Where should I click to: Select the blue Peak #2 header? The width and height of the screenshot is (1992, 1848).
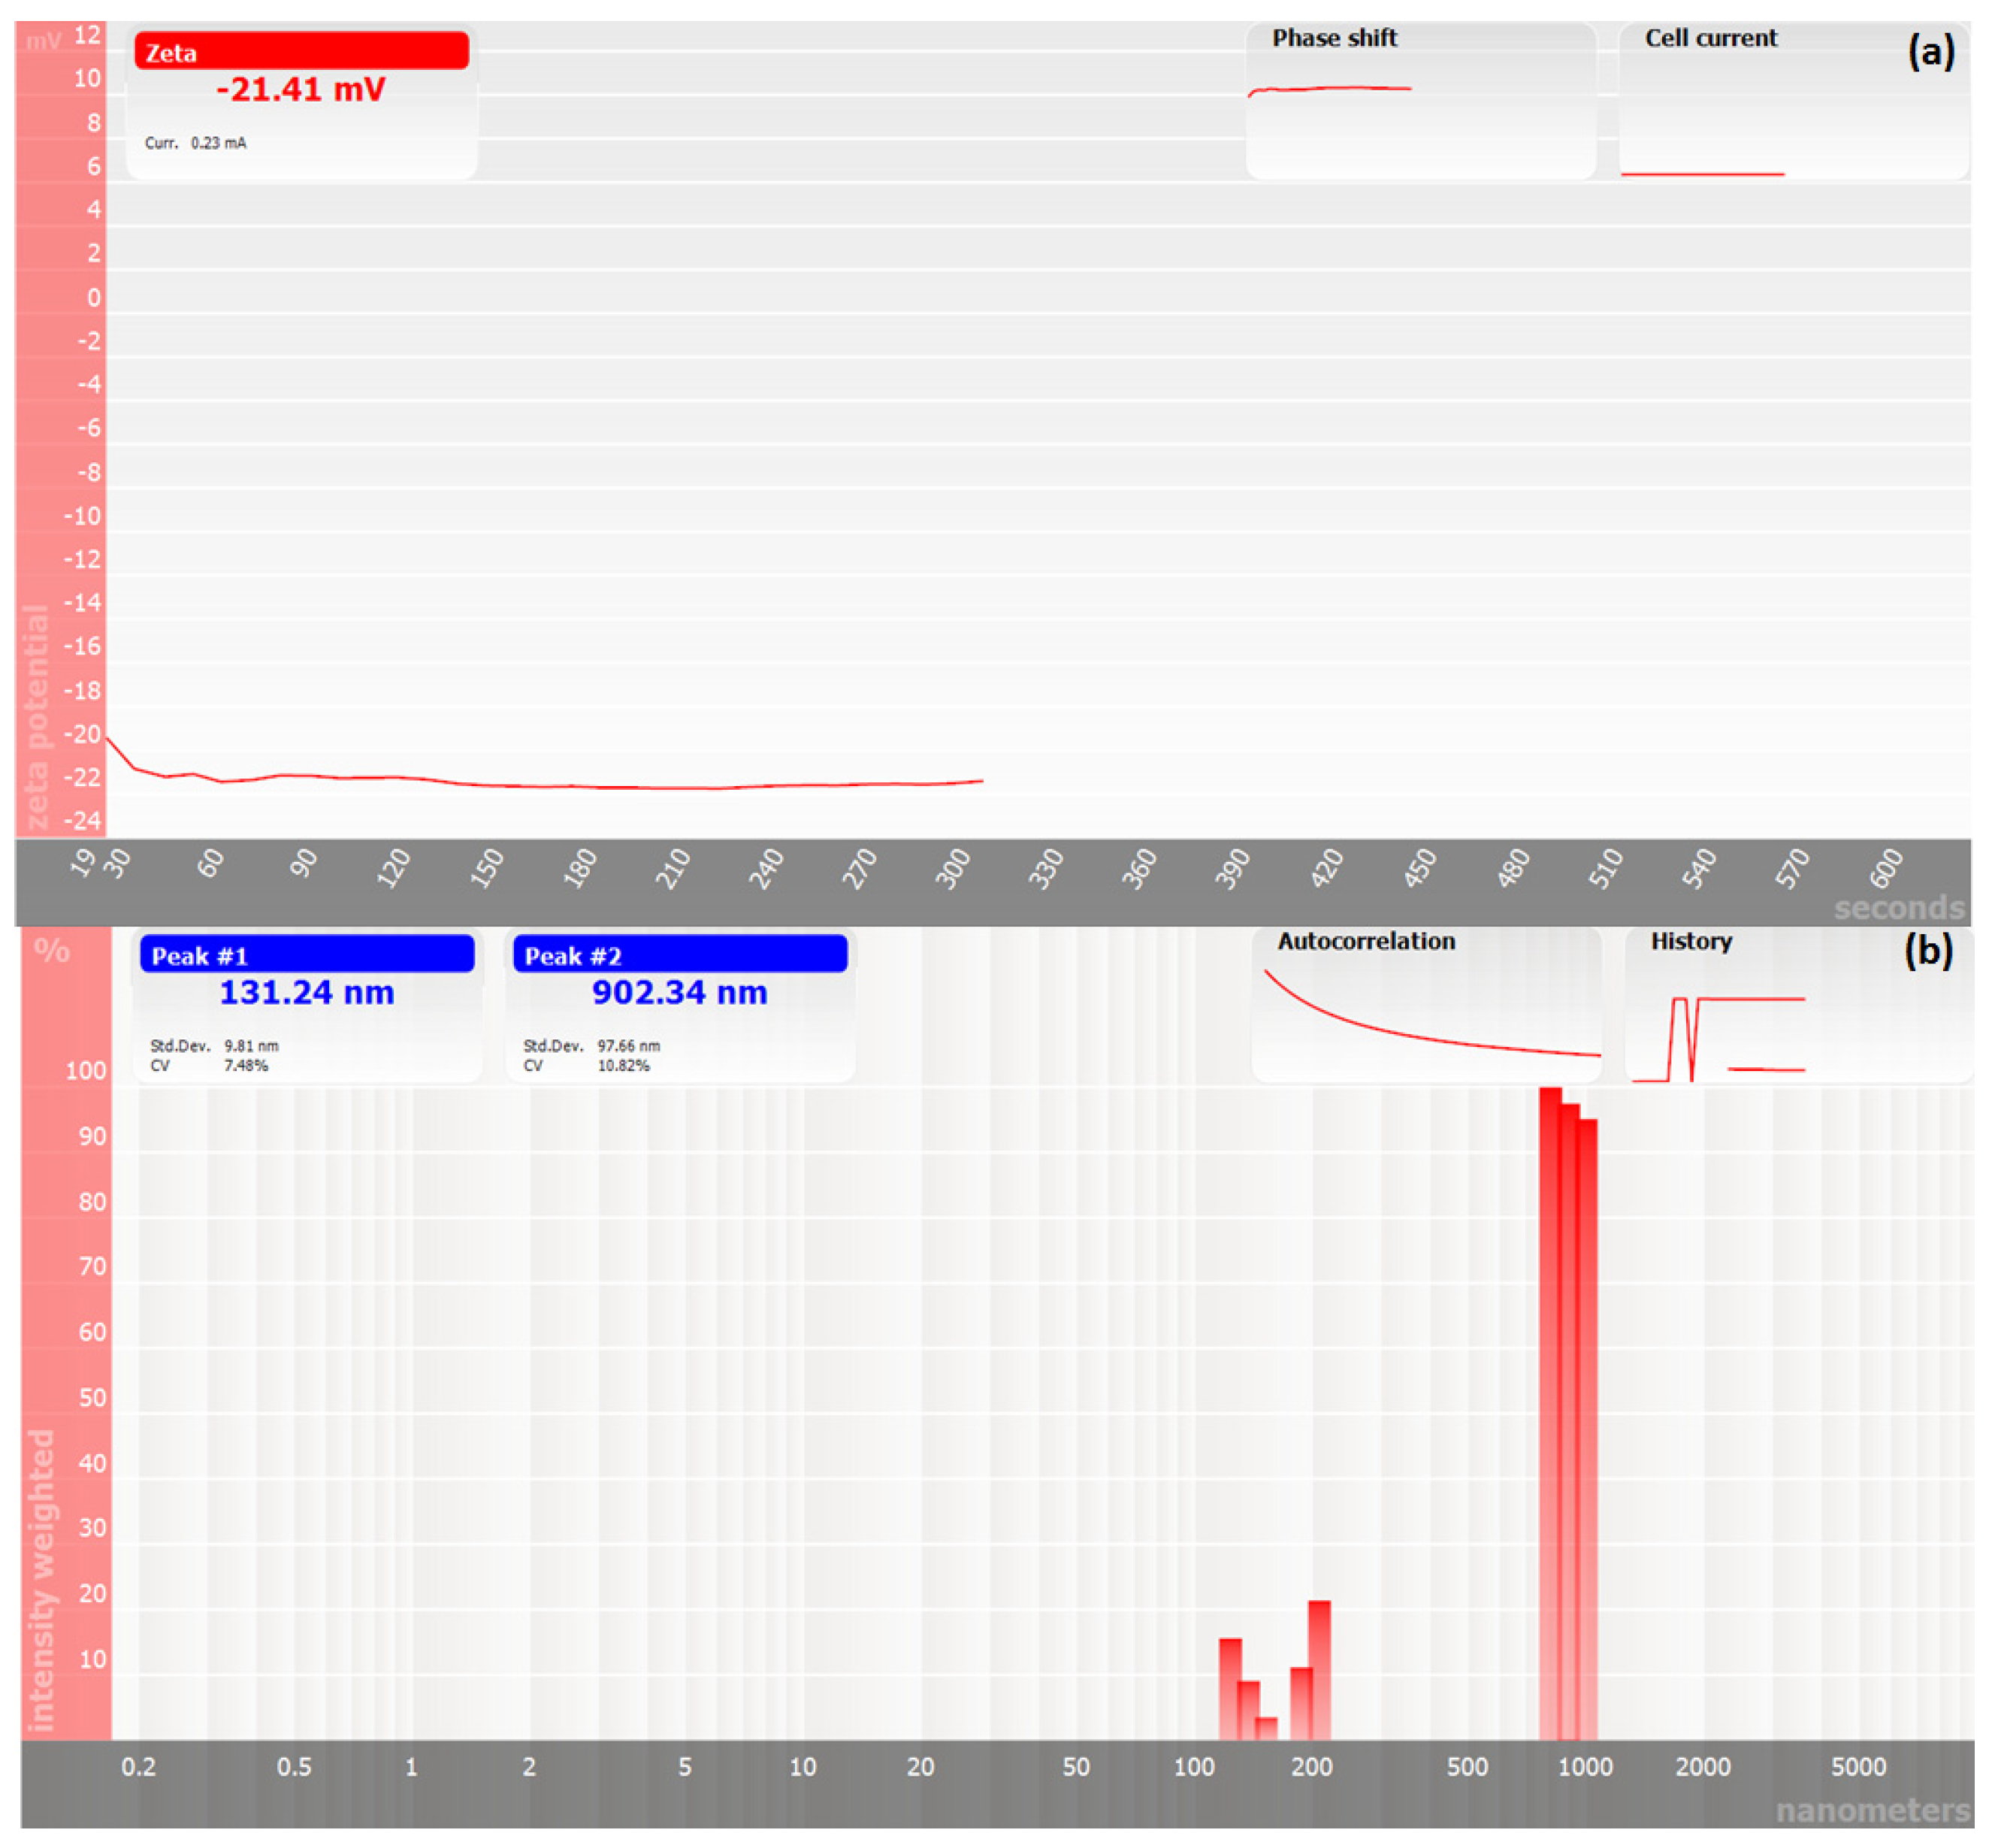click(680, 955)
